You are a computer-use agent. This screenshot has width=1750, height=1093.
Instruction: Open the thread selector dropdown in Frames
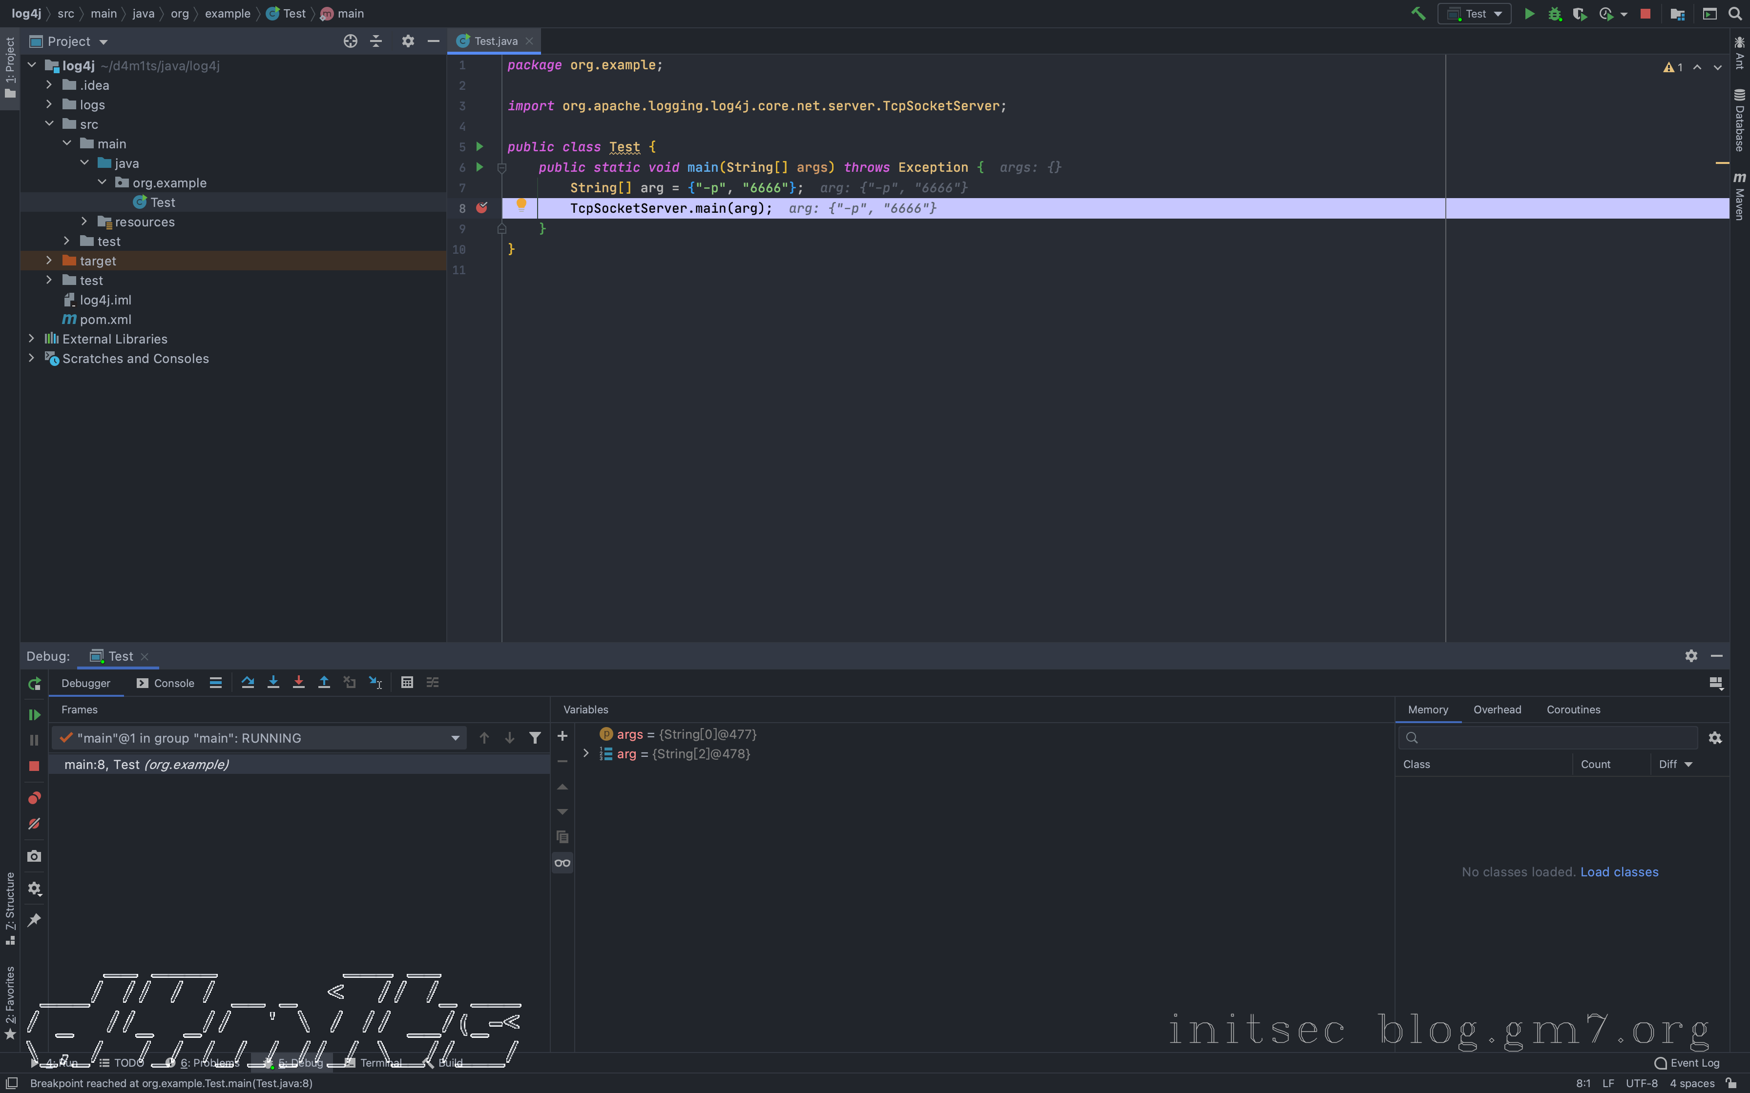[x=455, y=738]
